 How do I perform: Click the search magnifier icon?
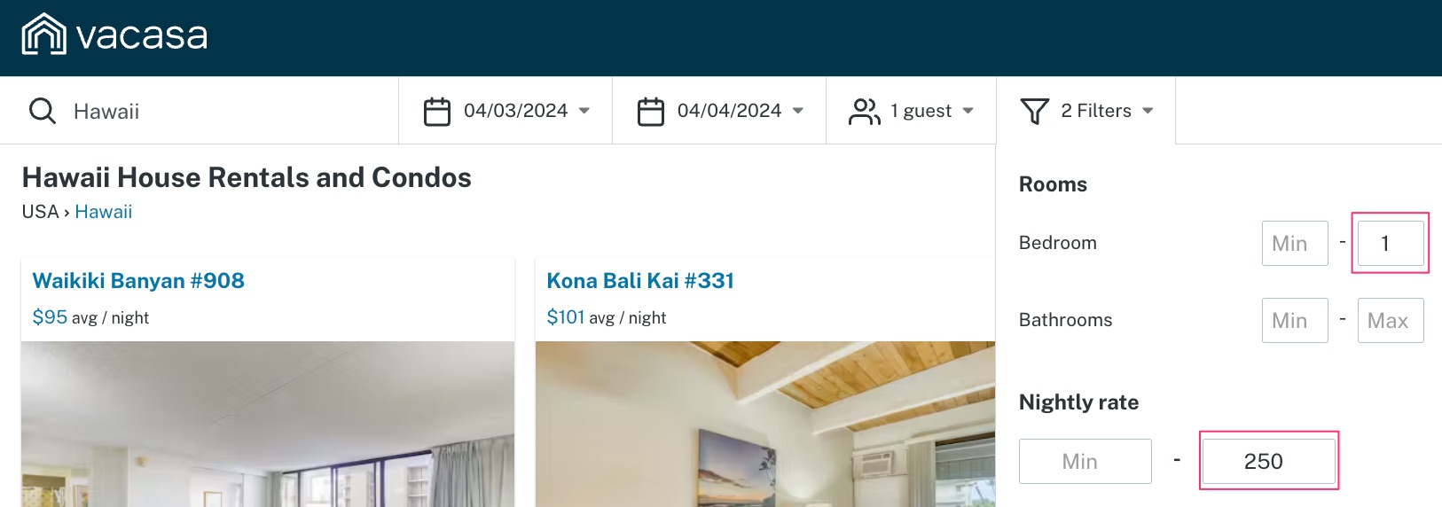43,111
